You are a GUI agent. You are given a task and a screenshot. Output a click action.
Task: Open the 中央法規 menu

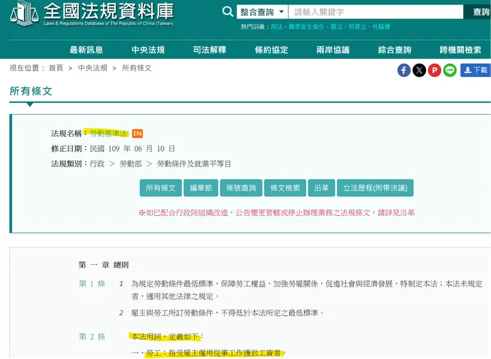(148, 50)
